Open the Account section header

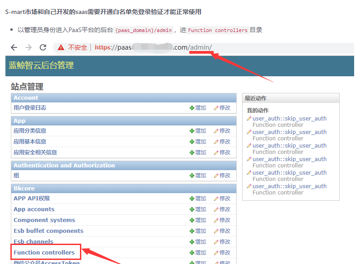pos(124,98)
